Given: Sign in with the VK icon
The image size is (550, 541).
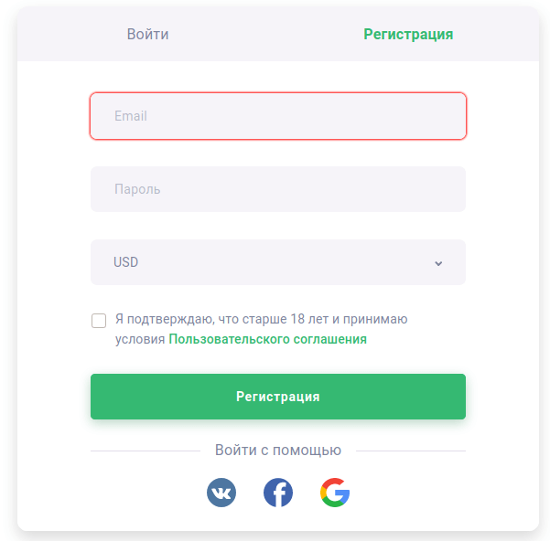Looking at the screenshot, I should [221, 493].
